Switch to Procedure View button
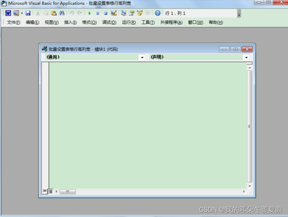The image size is (288, 217). 44,191
